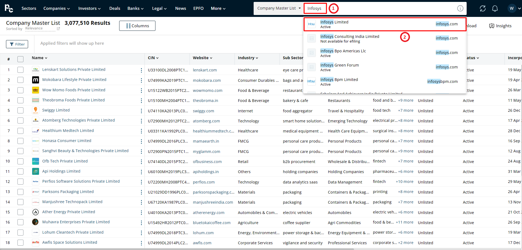Open the PrivateCircle logo home
Viewport: 522px width, 250px height.
9,8
